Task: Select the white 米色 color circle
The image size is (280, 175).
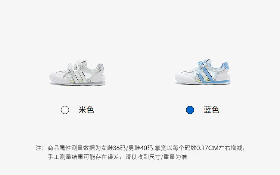Action: tap(65, 110)
